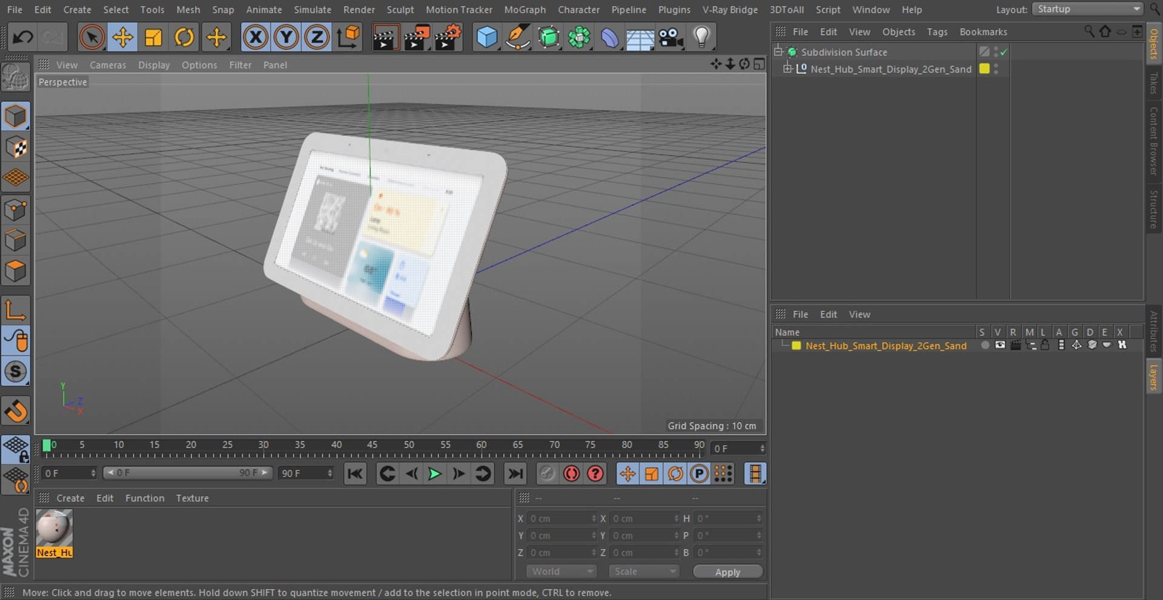Click the Undo arrow icon

(23, 38)
